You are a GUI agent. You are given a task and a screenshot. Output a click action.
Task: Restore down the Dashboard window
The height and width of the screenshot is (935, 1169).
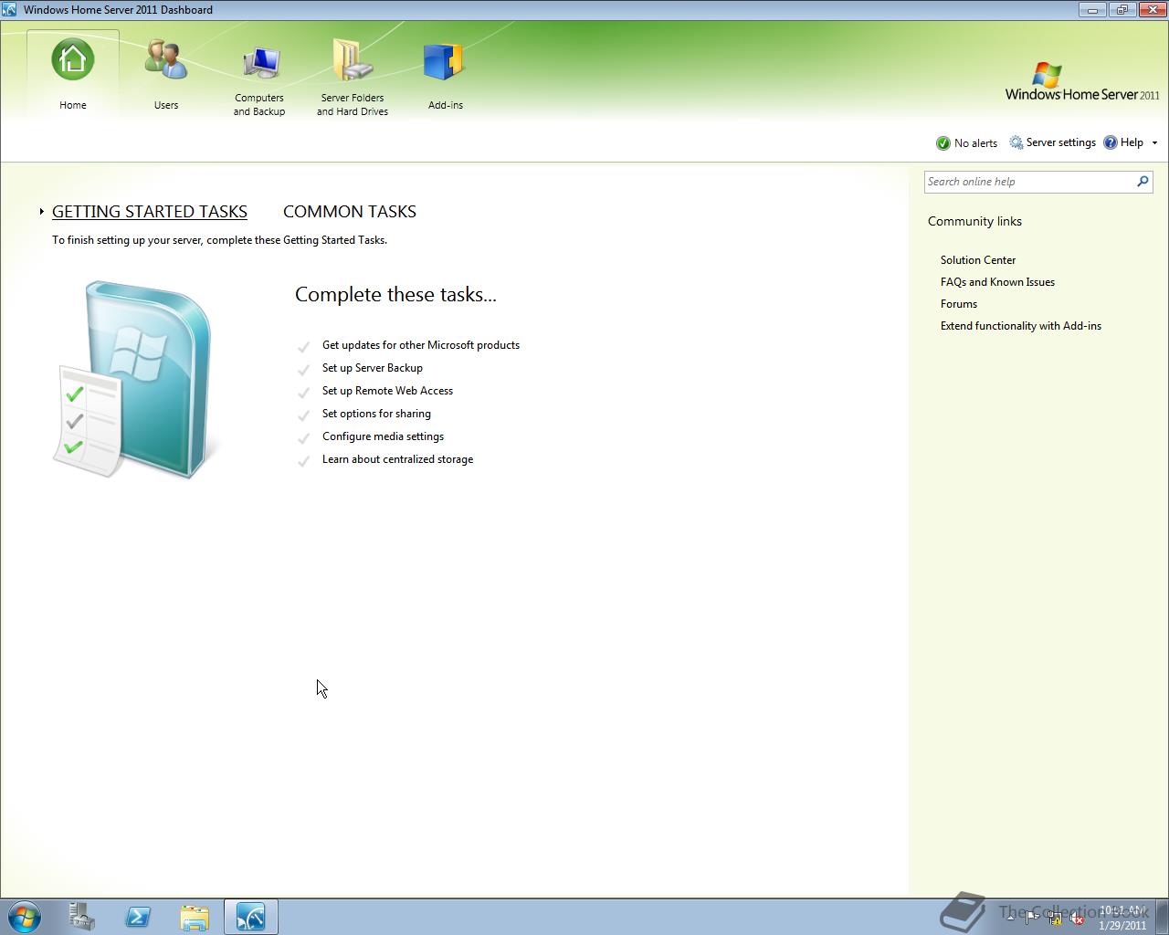(1122, 10)
